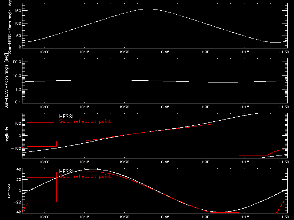Click the 10:15 time label under Earth angle plot

84,52
